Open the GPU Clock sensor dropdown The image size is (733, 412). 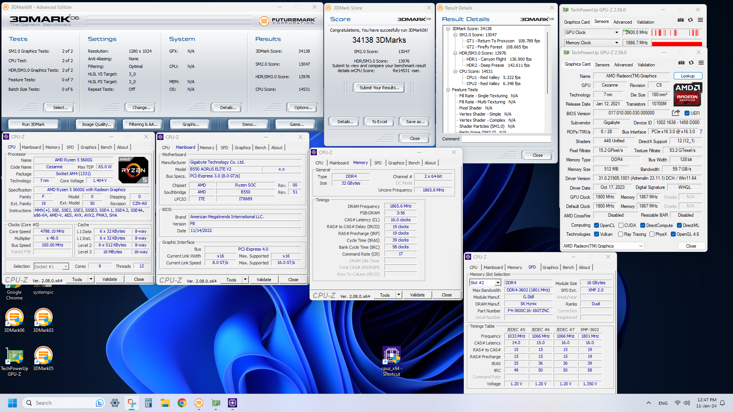(592, 32)
